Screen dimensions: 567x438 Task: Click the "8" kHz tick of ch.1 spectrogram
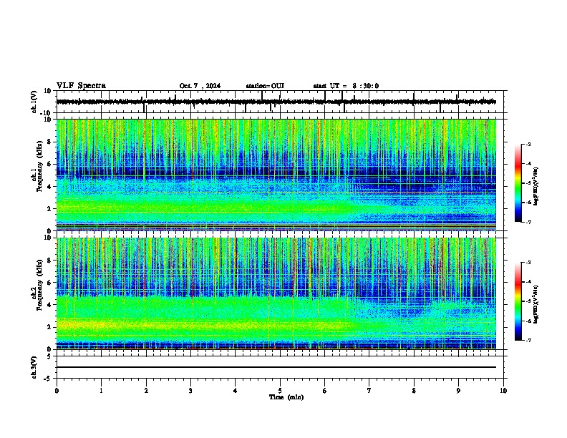coord(50,142)
